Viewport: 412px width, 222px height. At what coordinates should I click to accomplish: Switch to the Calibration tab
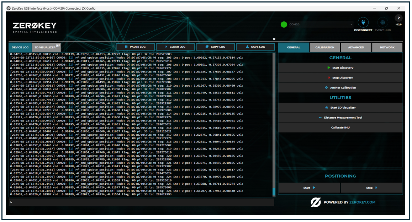[324, 47]
